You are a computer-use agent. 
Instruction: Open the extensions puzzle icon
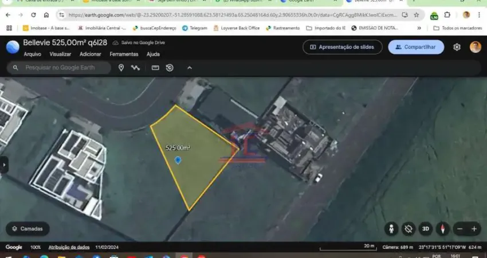tap(447, 15)
